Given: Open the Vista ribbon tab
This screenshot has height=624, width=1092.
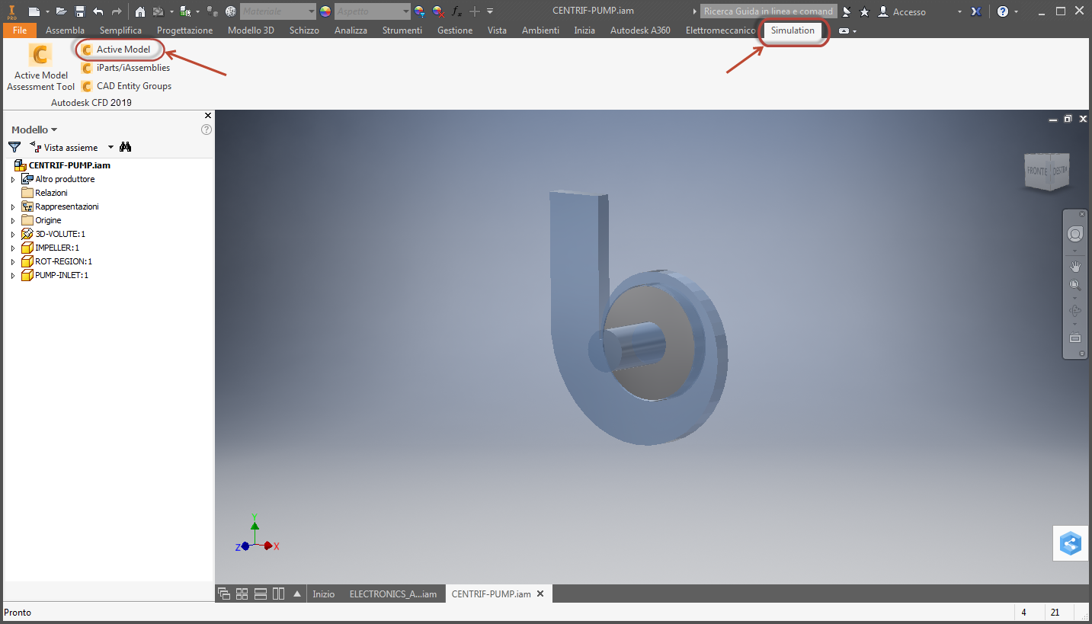Looking at the screenshot, I should point(497,30).
